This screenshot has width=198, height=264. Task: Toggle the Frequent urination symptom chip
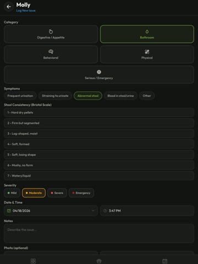(x=20, y=96)
